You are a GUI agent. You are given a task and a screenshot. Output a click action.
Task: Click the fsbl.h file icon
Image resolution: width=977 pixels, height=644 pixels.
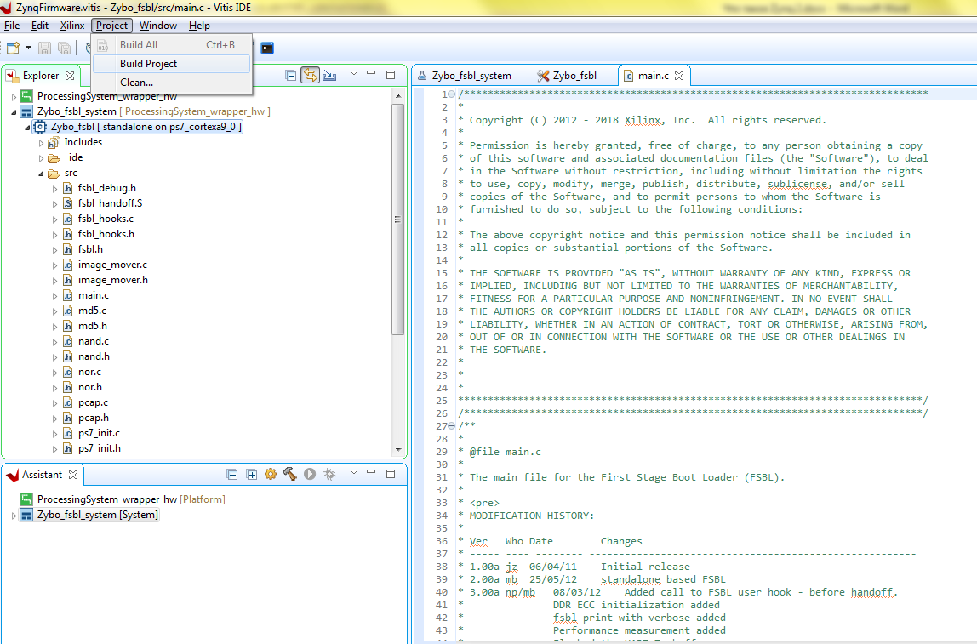[68, 249]
